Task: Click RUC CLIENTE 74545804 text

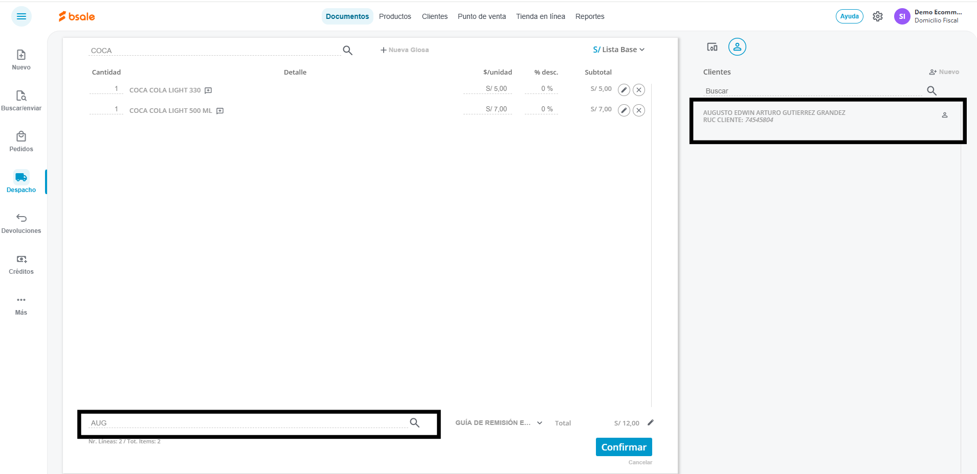Action: pos(738,120)
